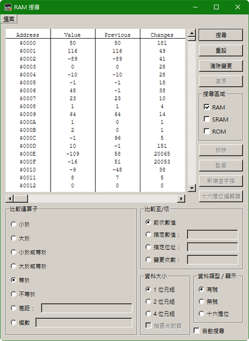The height and width of the screenshot is (341, 249).
Task: Select address row $0002
Action: click(x=96, y=59)
